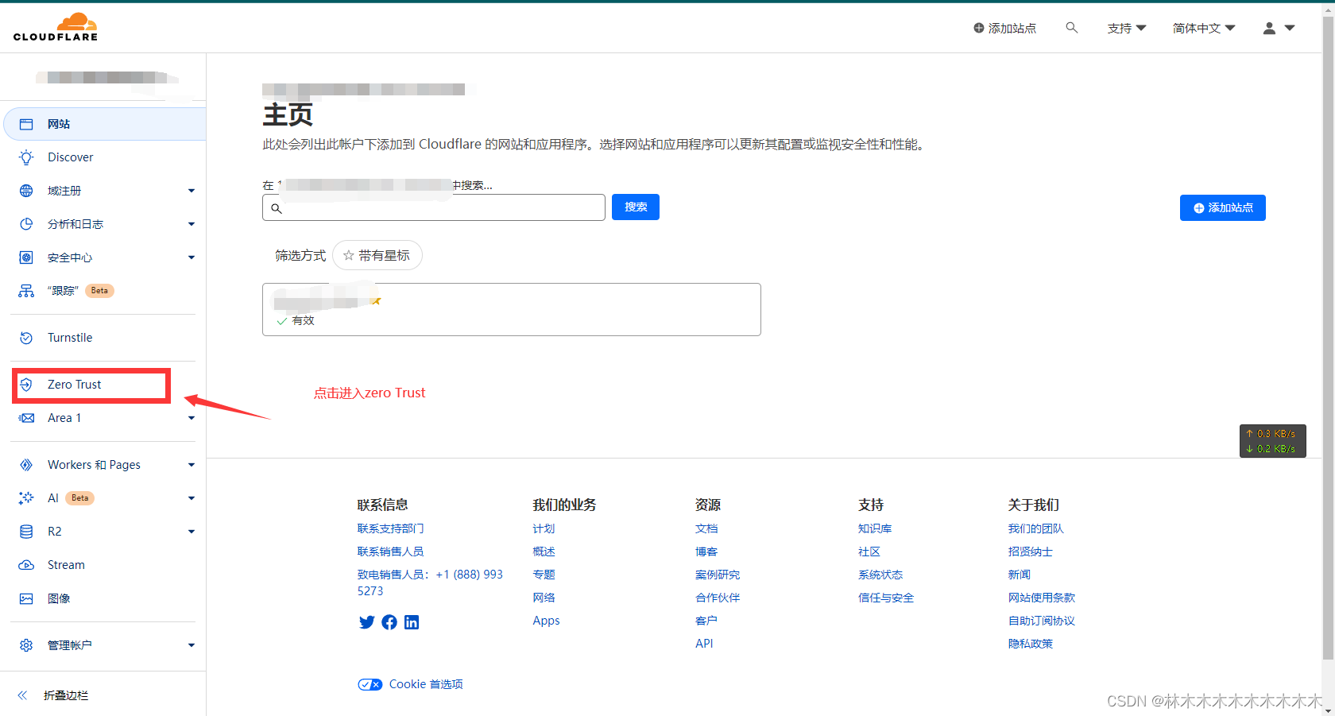Expand the 管理帐户 menu arrow
1335x716 pixels.
tap(192, 645)
